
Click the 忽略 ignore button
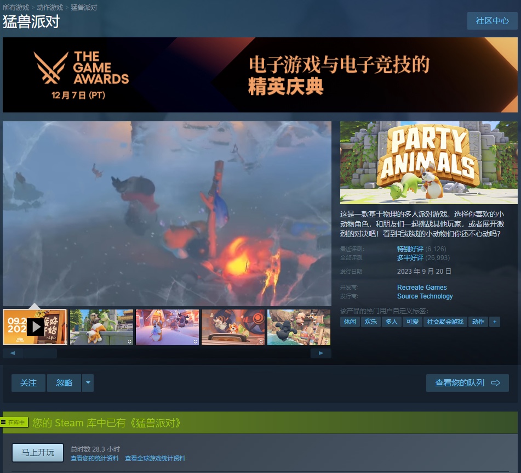tap(64, 383)
